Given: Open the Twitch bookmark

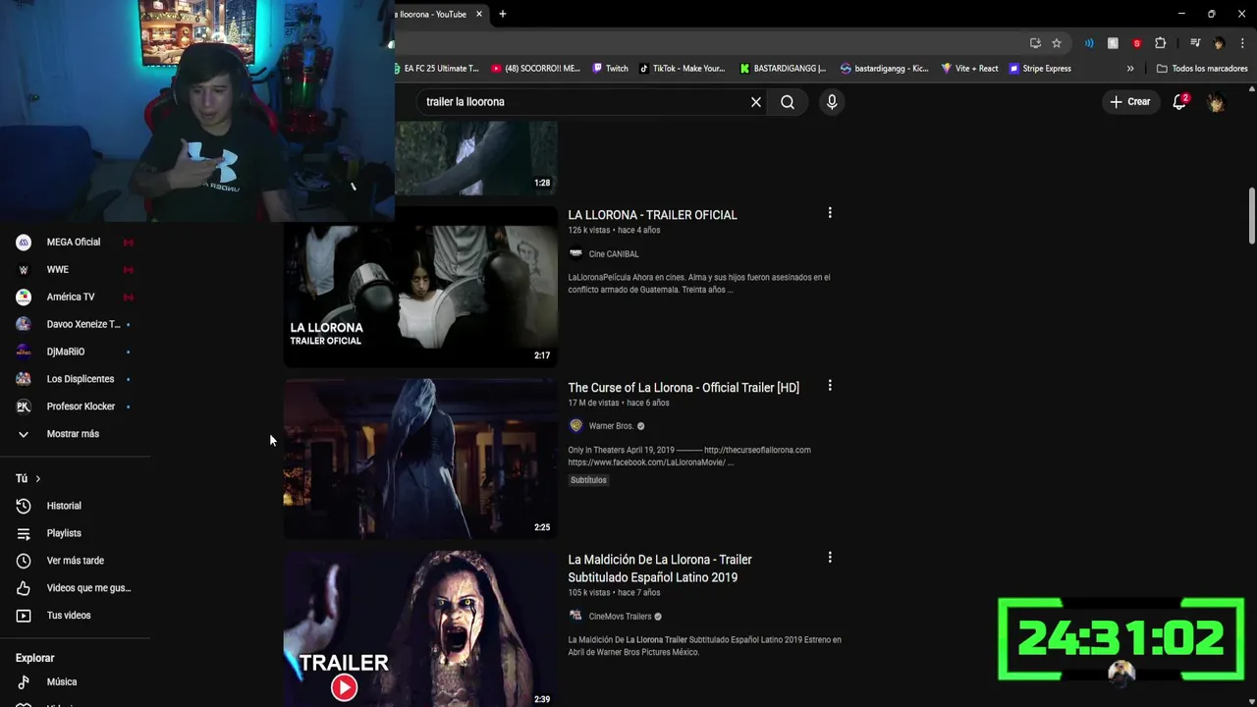Looking at the screenshot, I should [x=611, y=69].
